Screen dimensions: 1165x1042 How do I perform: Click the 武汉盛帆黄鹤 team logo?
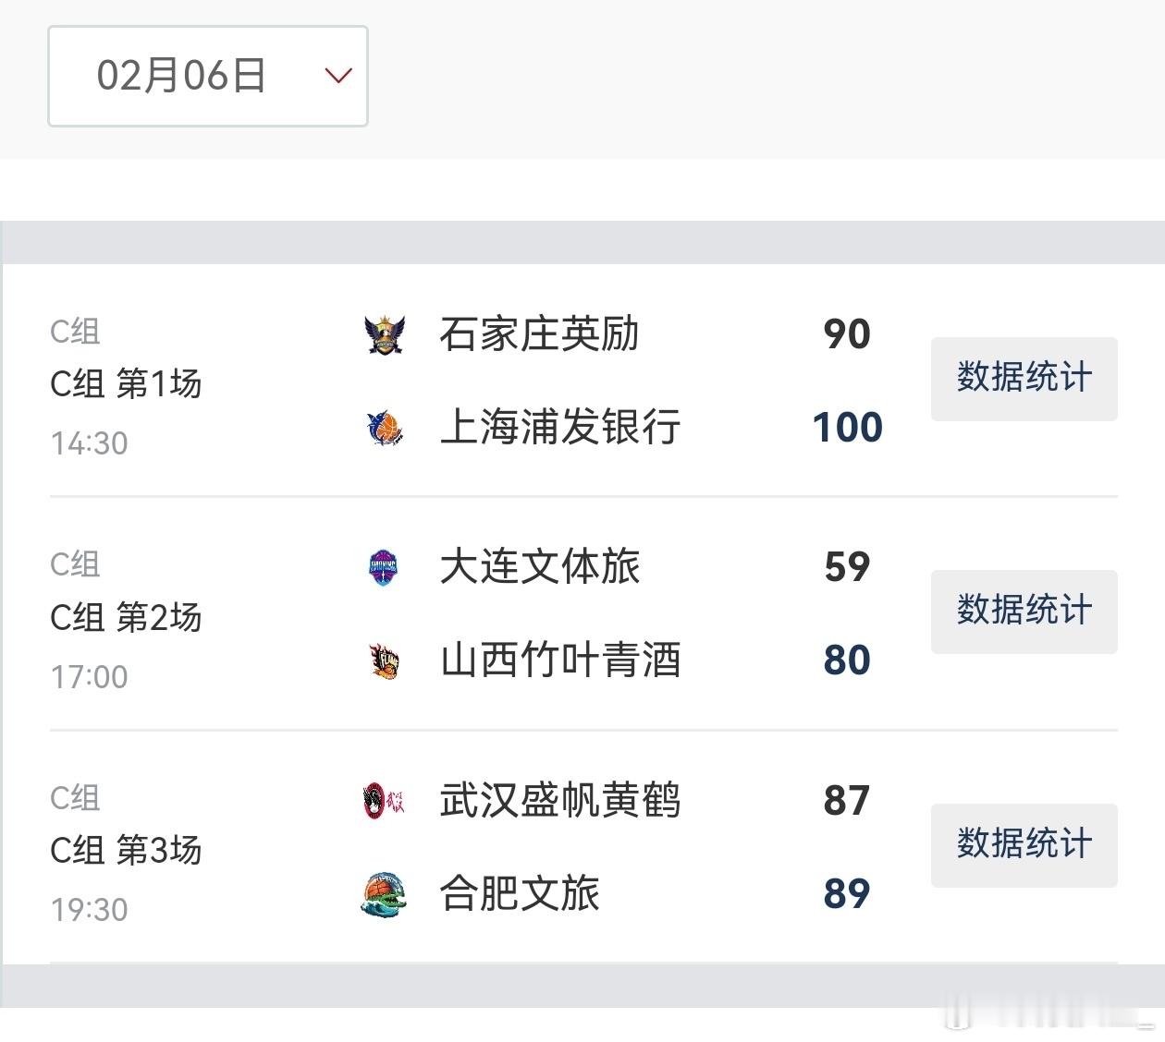coord(384,801)
